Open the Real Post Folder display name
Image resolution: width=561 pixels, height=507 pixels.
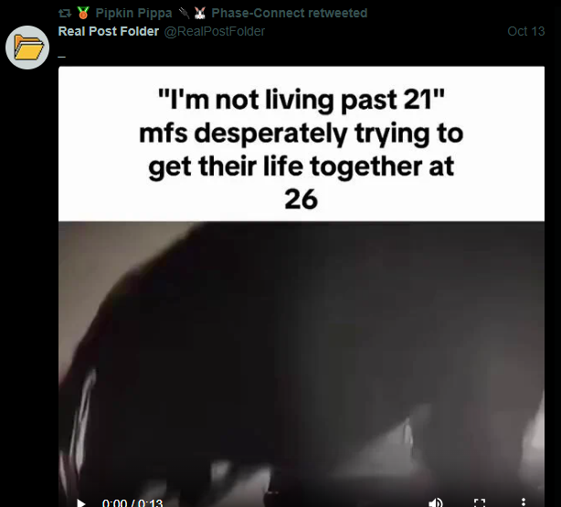click(x=109, y=31)
